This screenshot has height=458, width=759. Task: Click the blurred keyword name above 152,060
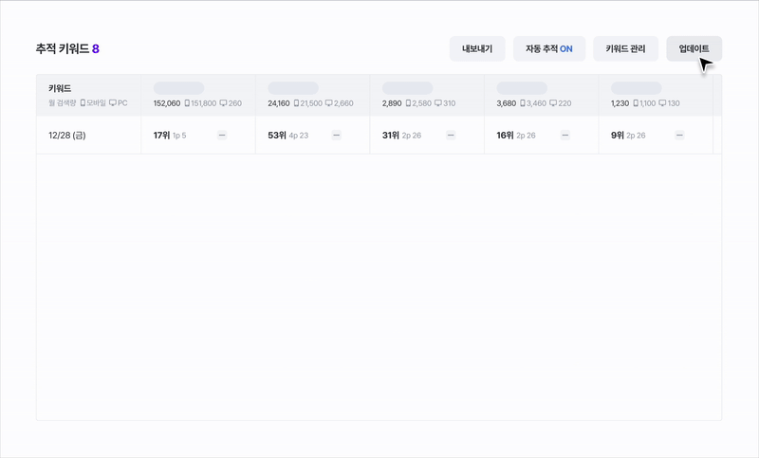[178, 88]
